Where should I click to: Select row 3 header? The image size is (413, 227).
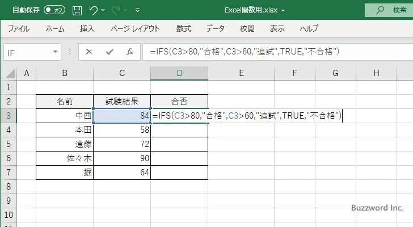9,116
